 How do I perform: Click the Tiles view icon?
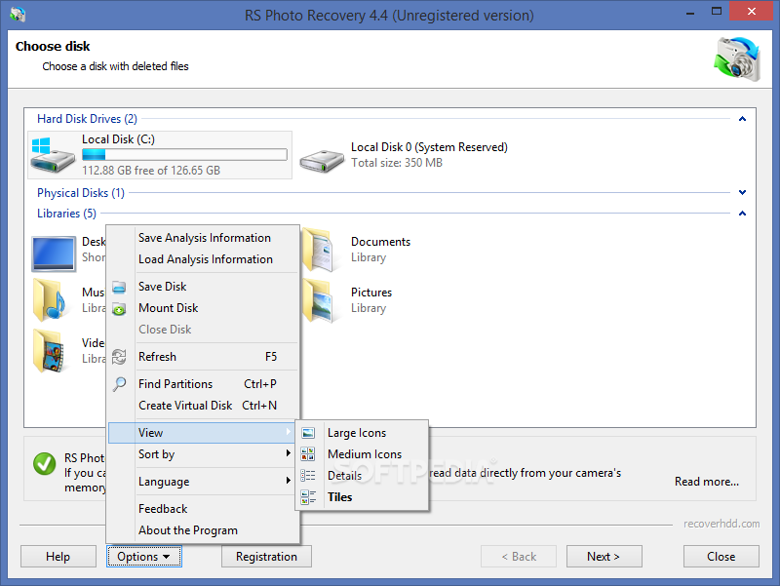click(x=308, y=497)
